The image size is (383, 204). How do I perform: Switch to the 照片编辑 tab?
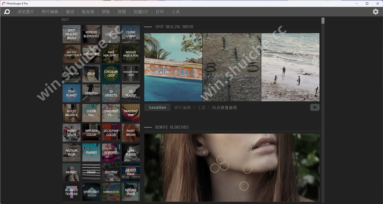[50, 12]
